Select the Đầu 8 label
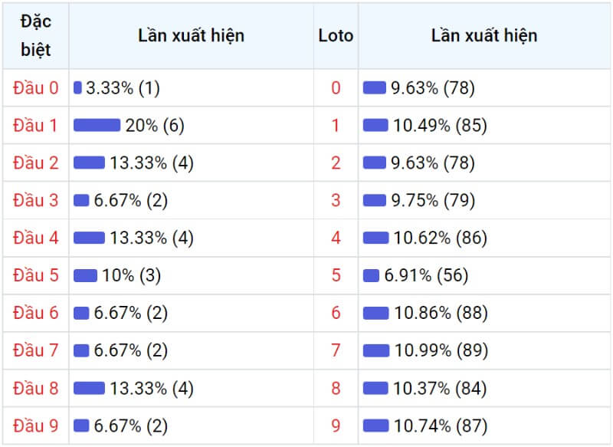This screenshot has height=447, width=613. click(35, 388)
